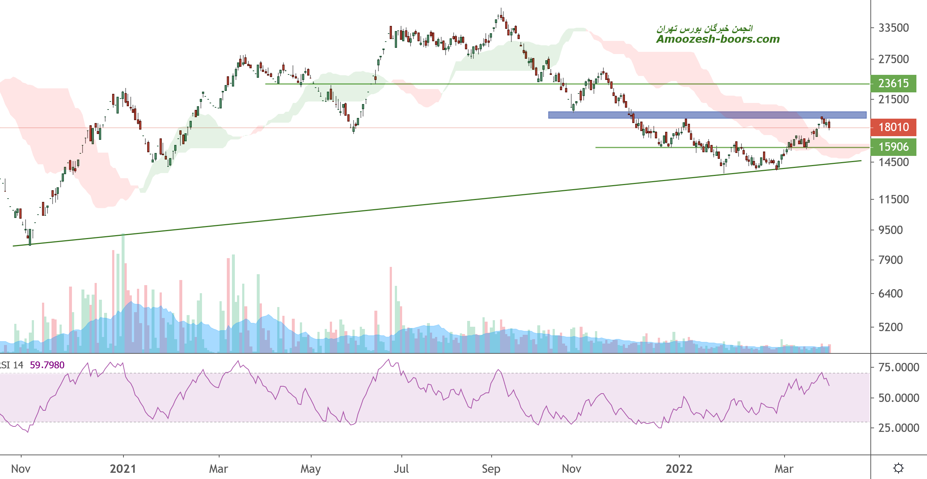Click the RSI value 59.7980
Image resolution: width=927 pixels, height=479 pixels.
point(47,365)
